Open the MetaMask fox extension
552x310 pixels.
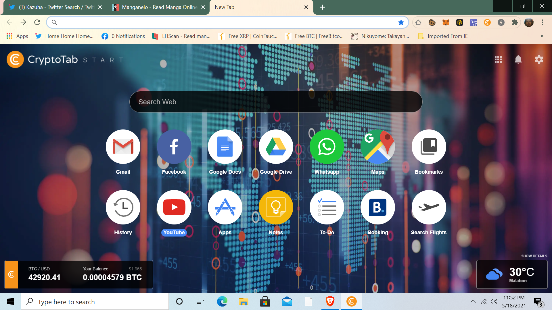pos(446,22)
